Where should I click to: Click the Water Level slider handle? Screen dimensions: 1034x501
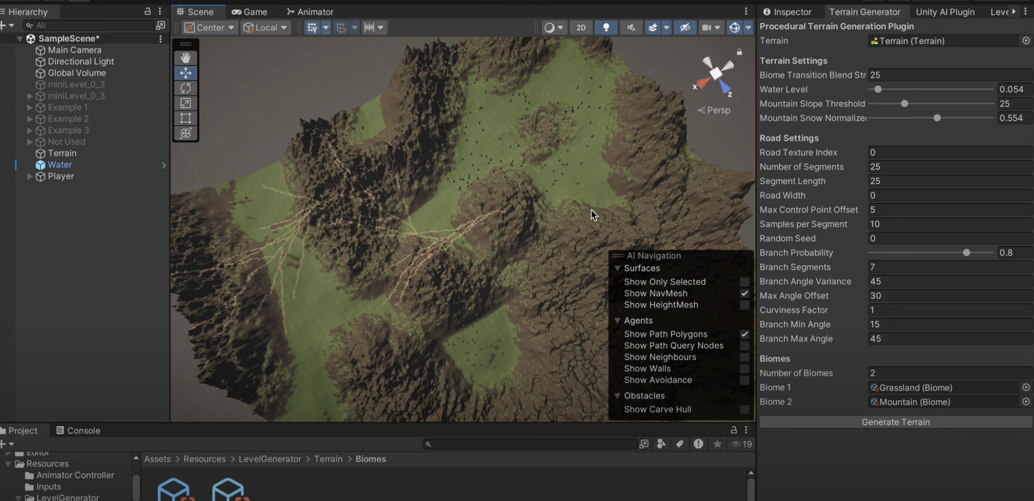(878, 89)
